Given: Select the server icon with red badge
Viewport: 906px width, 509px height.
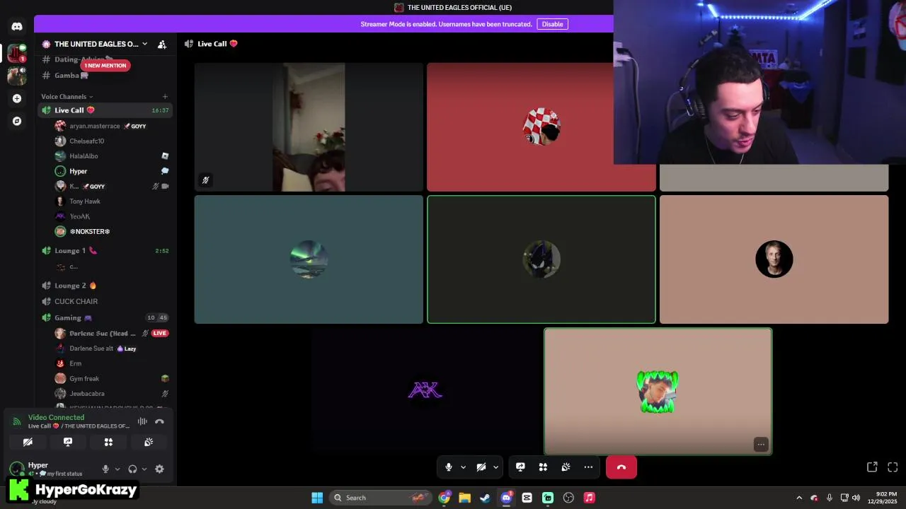Looking at the screenshot, I should 17,53.
